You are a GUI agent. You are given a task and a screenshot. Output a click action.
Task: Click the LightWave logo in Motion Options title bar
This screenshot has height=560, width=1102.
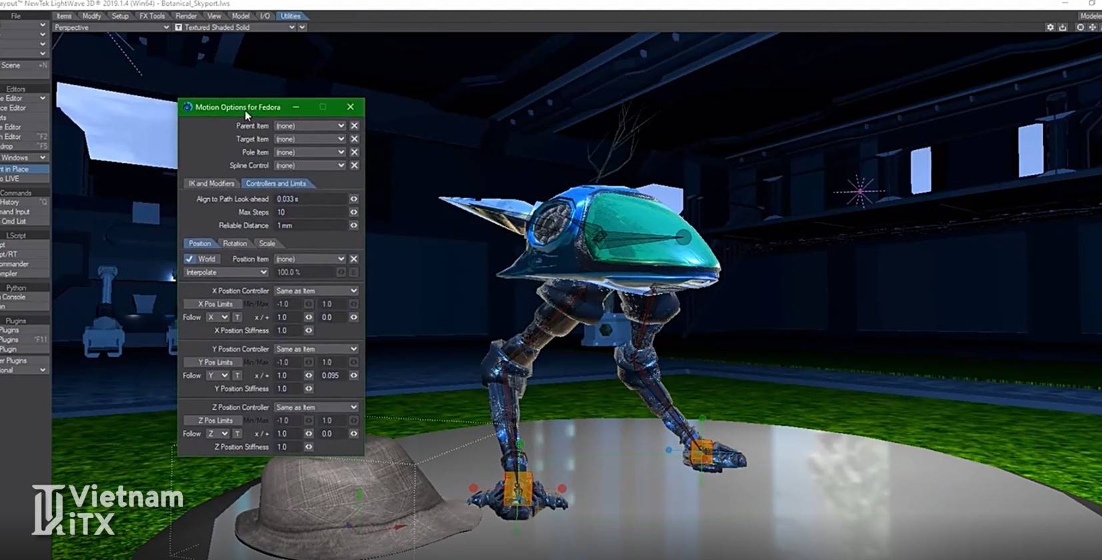(x=187, y=107)
